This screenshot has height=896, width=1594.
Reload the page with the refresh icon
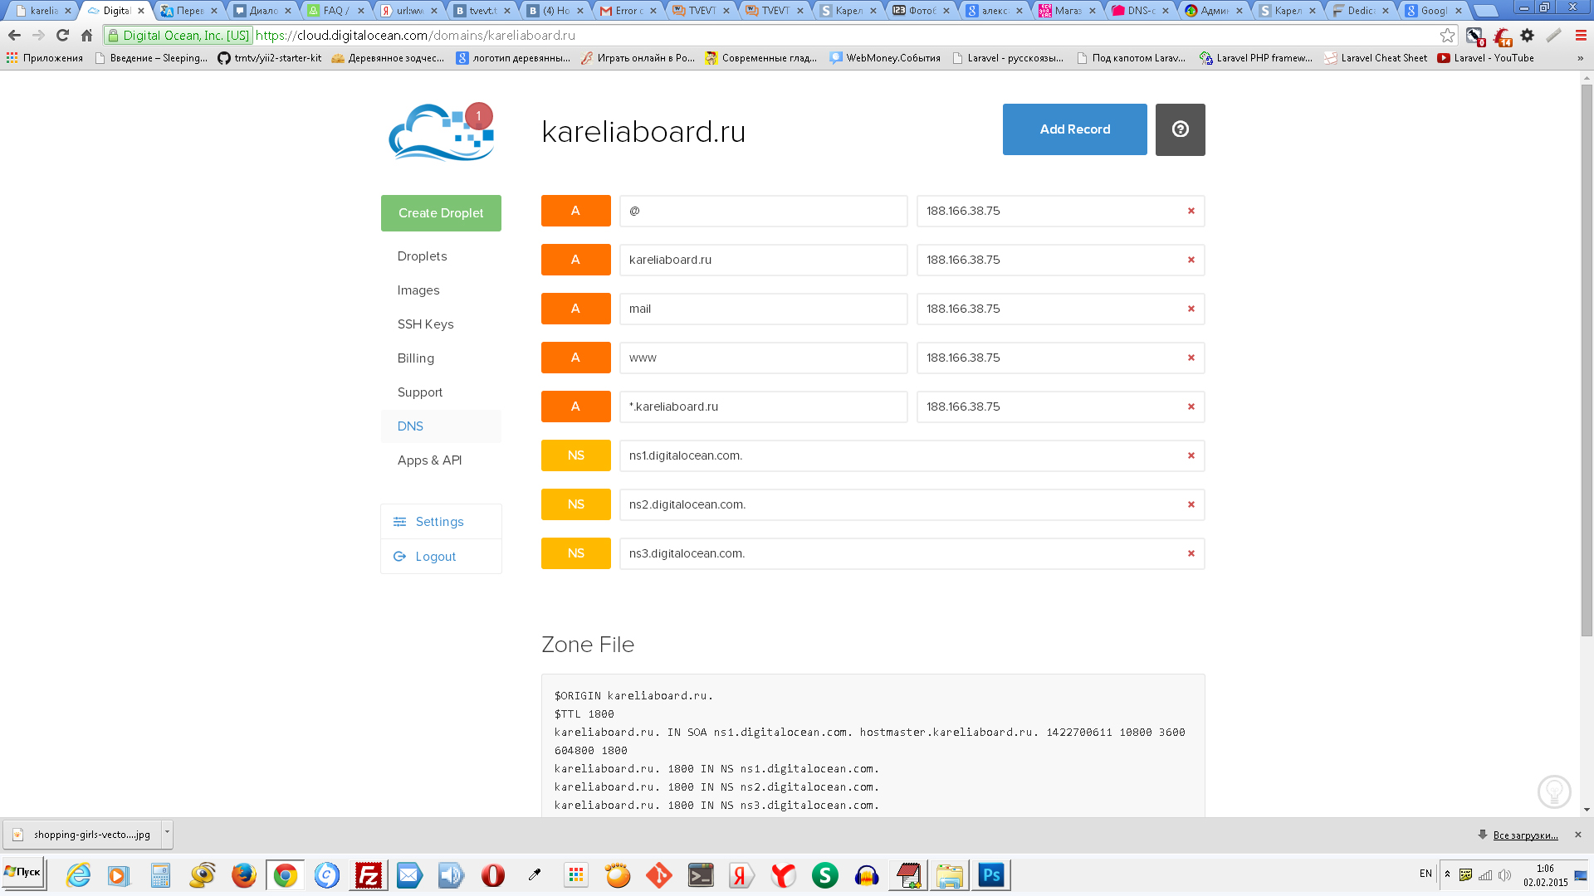tap(62, 36)
